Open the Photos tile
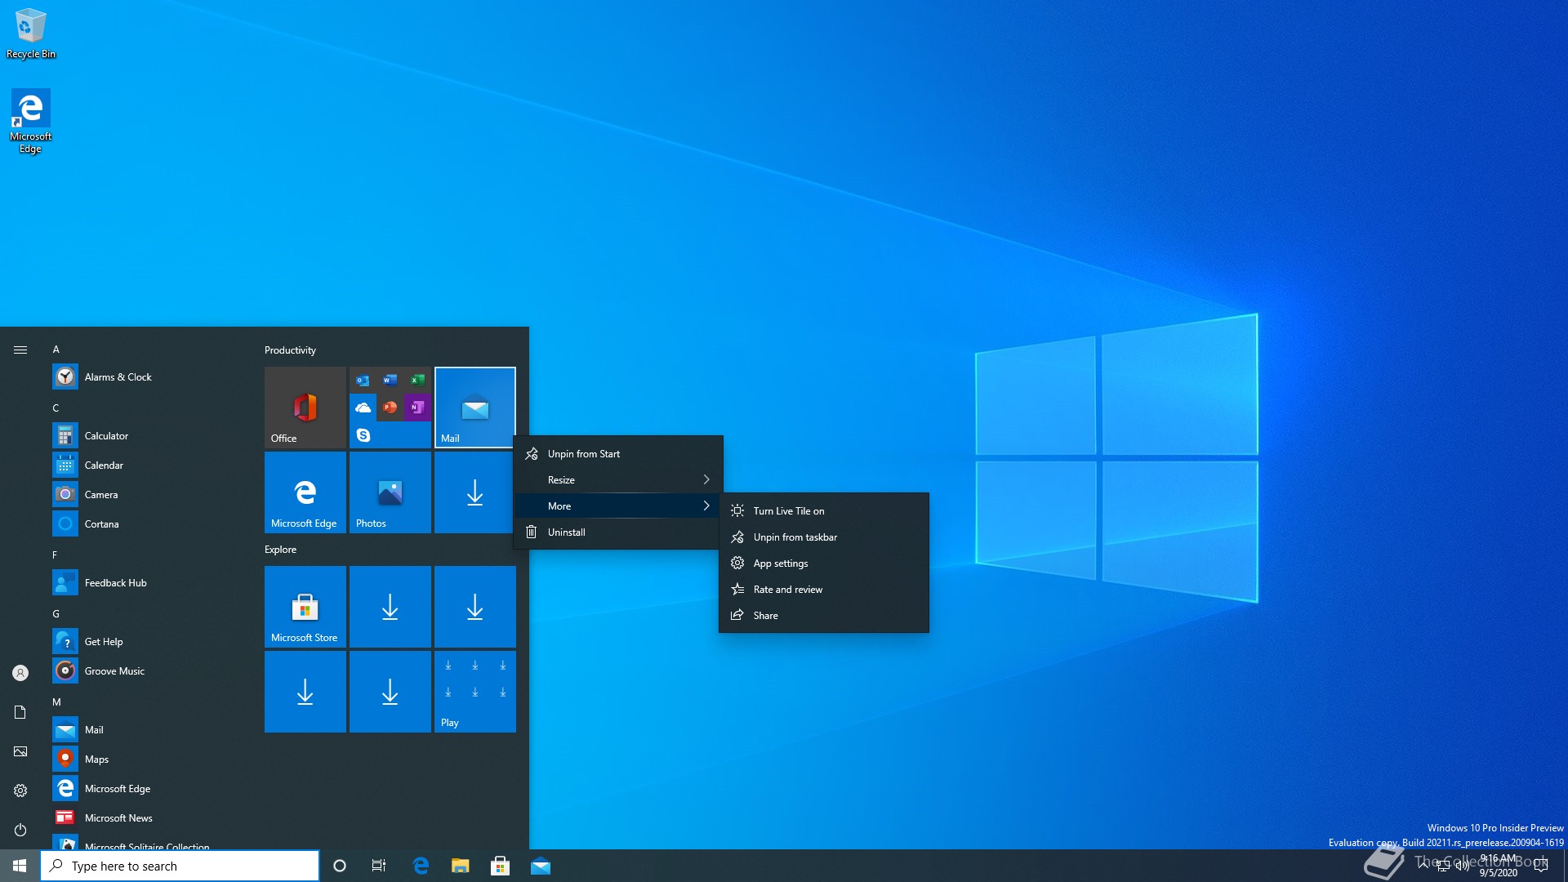 pyautogui.click(x=390, y=492)
